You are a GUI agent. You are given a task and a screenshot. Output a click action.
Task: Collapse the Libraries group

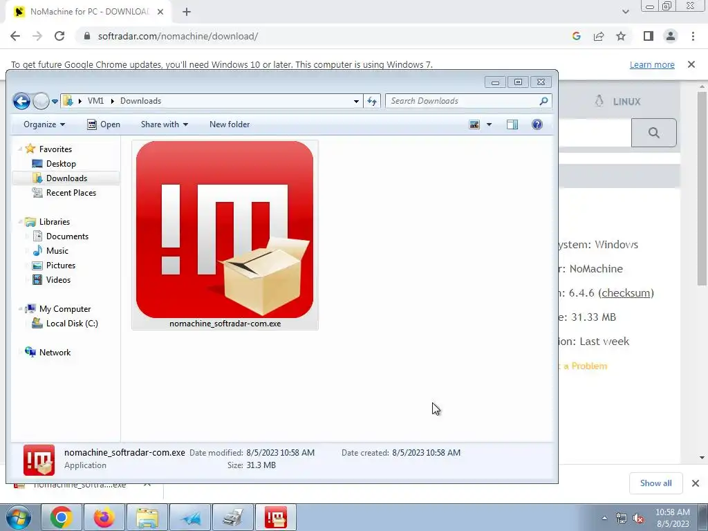point(20,222)
